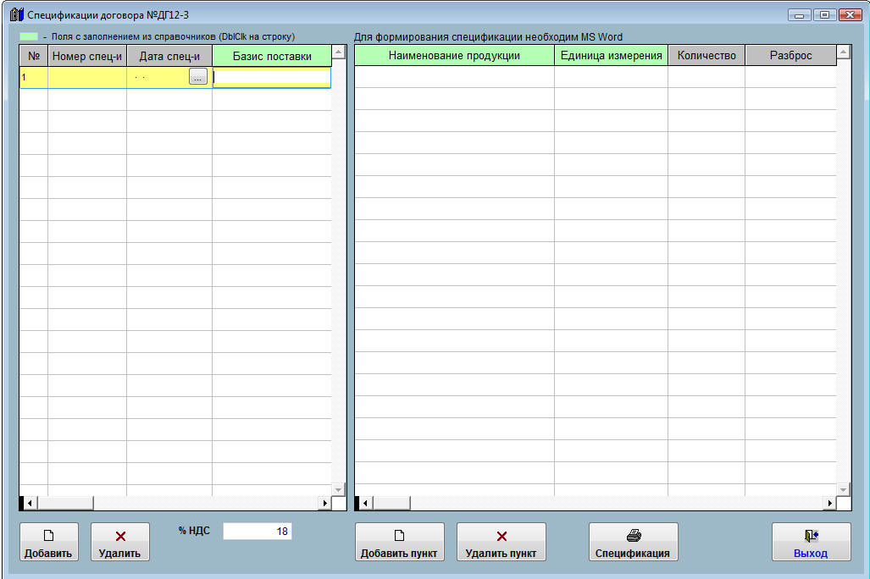Click the Добавить button to add specification

(x=49, y=542)
